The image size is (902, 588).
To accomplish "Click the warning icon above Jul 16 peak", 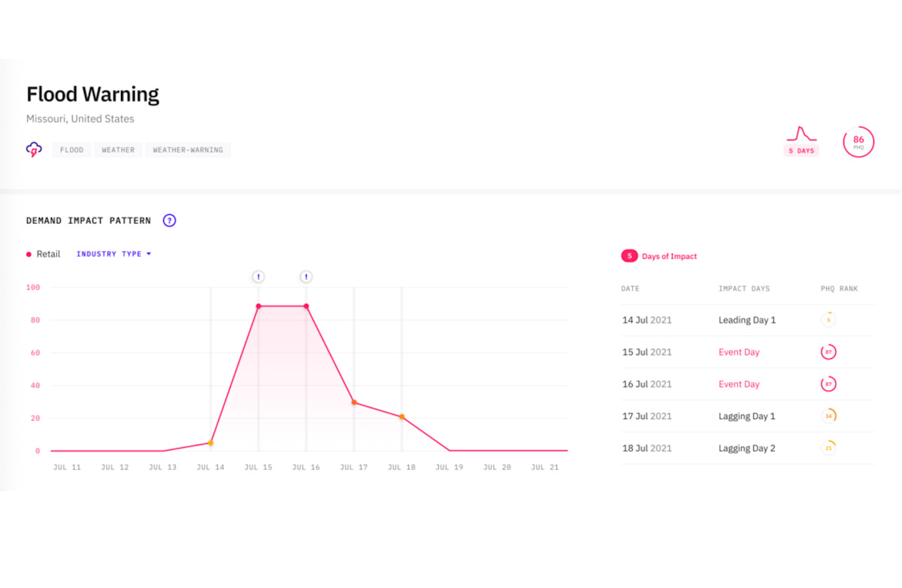I will point(306,276).
